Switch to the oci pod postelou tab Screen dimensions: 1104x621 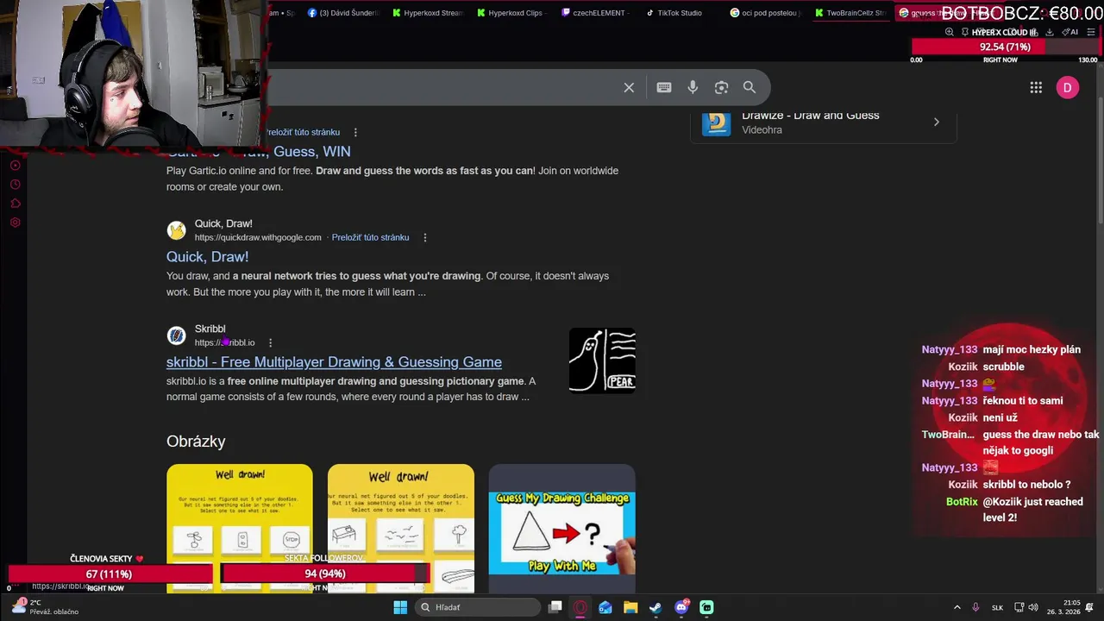766,13
